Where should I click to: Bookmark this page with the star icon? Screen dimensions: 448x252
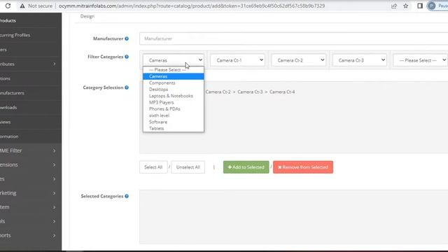pyautogui.click(x=406, y=6)
